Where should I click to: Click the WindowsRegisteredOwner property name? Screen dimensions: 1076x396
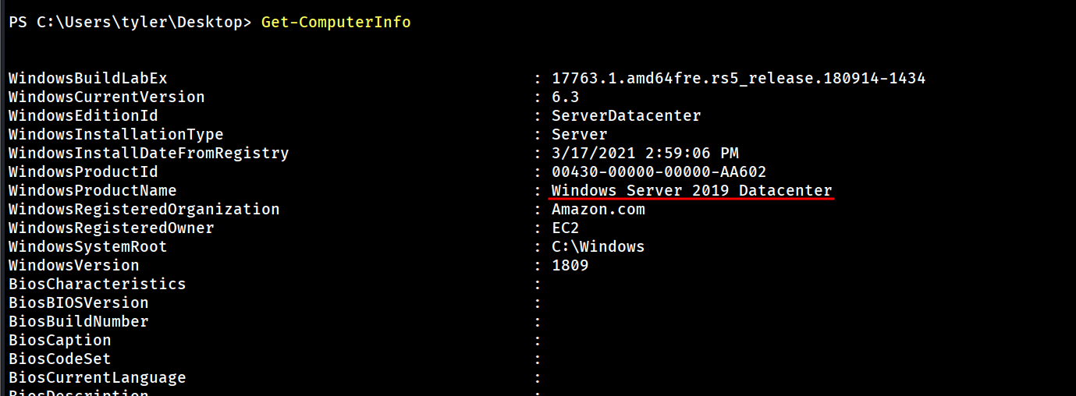[111, 228]
